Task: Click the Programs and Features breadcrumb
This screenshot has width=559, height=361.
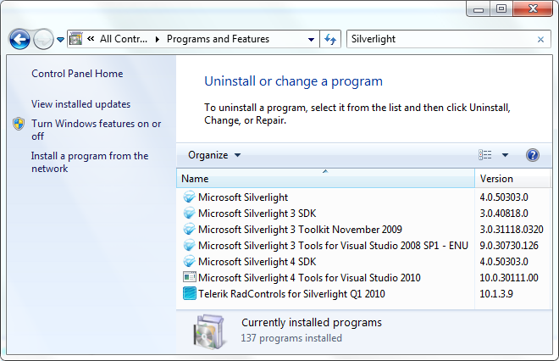Action: pos(218,38)
